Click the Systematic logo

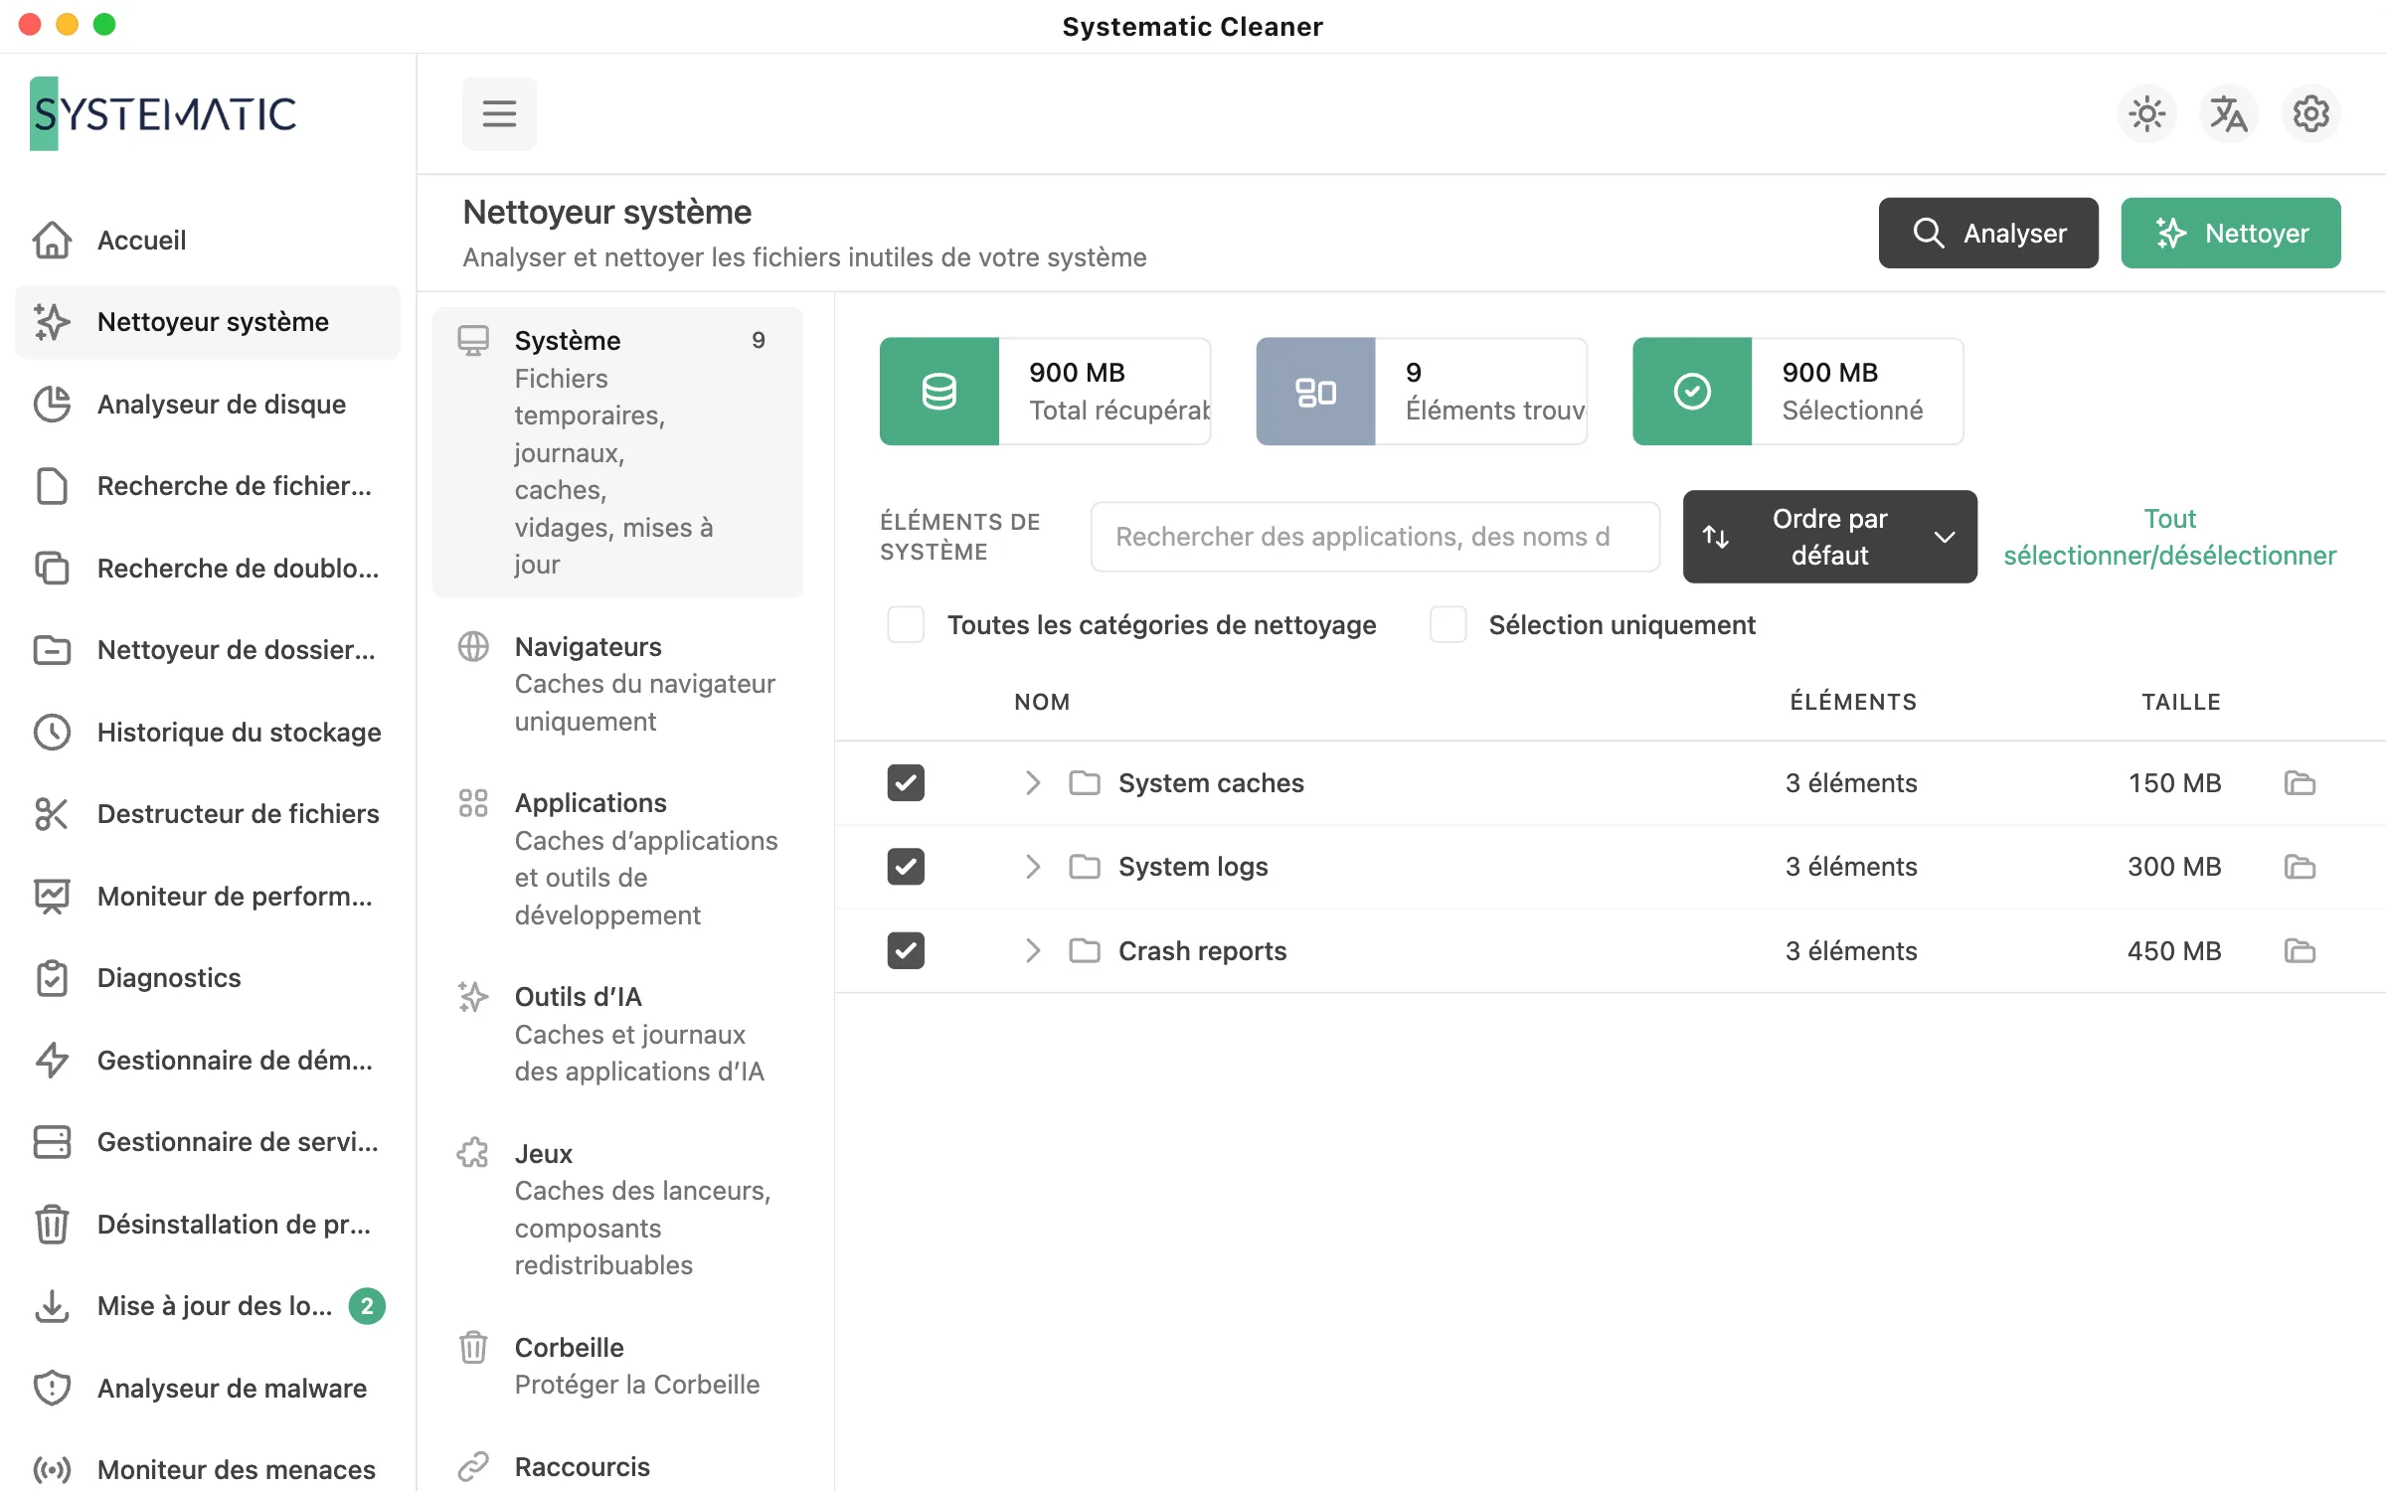pyautogui.click(x=163, y=113)
